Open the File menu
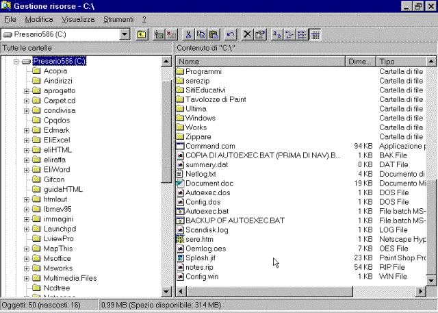438x313 pixels. (10, 20)
